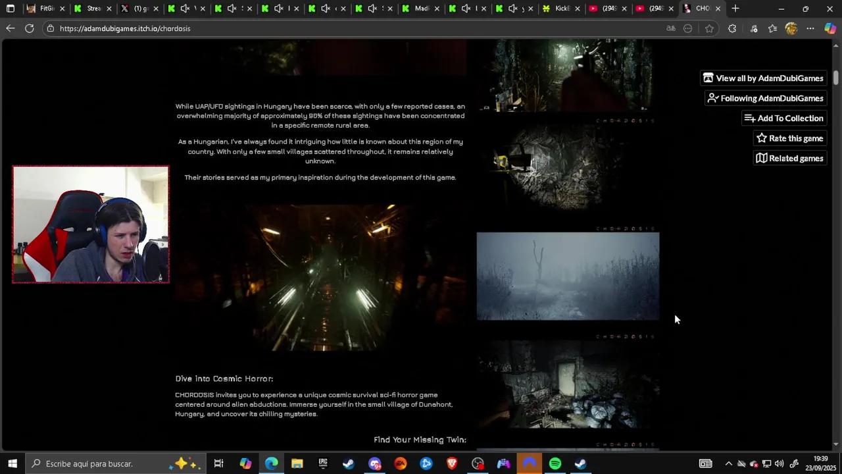Switch to the X (Twitter) tab

pyautogui.click(x=139, y=9)
